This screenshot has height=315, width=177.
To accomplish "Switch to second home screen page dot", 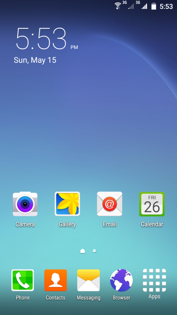I will coord(94,251).
